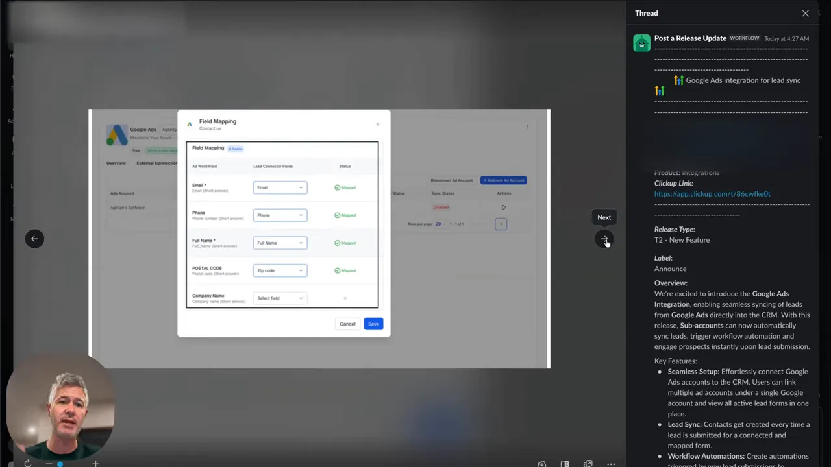Click the Mapped status for Phone field
831x467 pixels.
coord(345,215)
